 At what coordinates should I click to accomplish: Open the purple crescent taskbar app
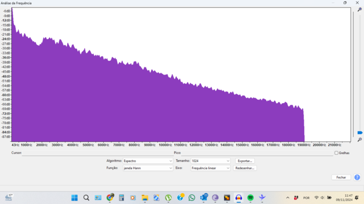[x=215, y=198]
